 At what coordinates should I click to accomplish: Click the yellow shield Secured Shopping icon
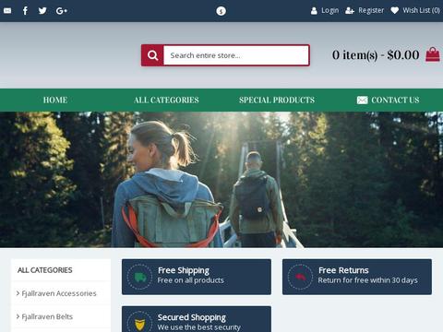(140, 324)
